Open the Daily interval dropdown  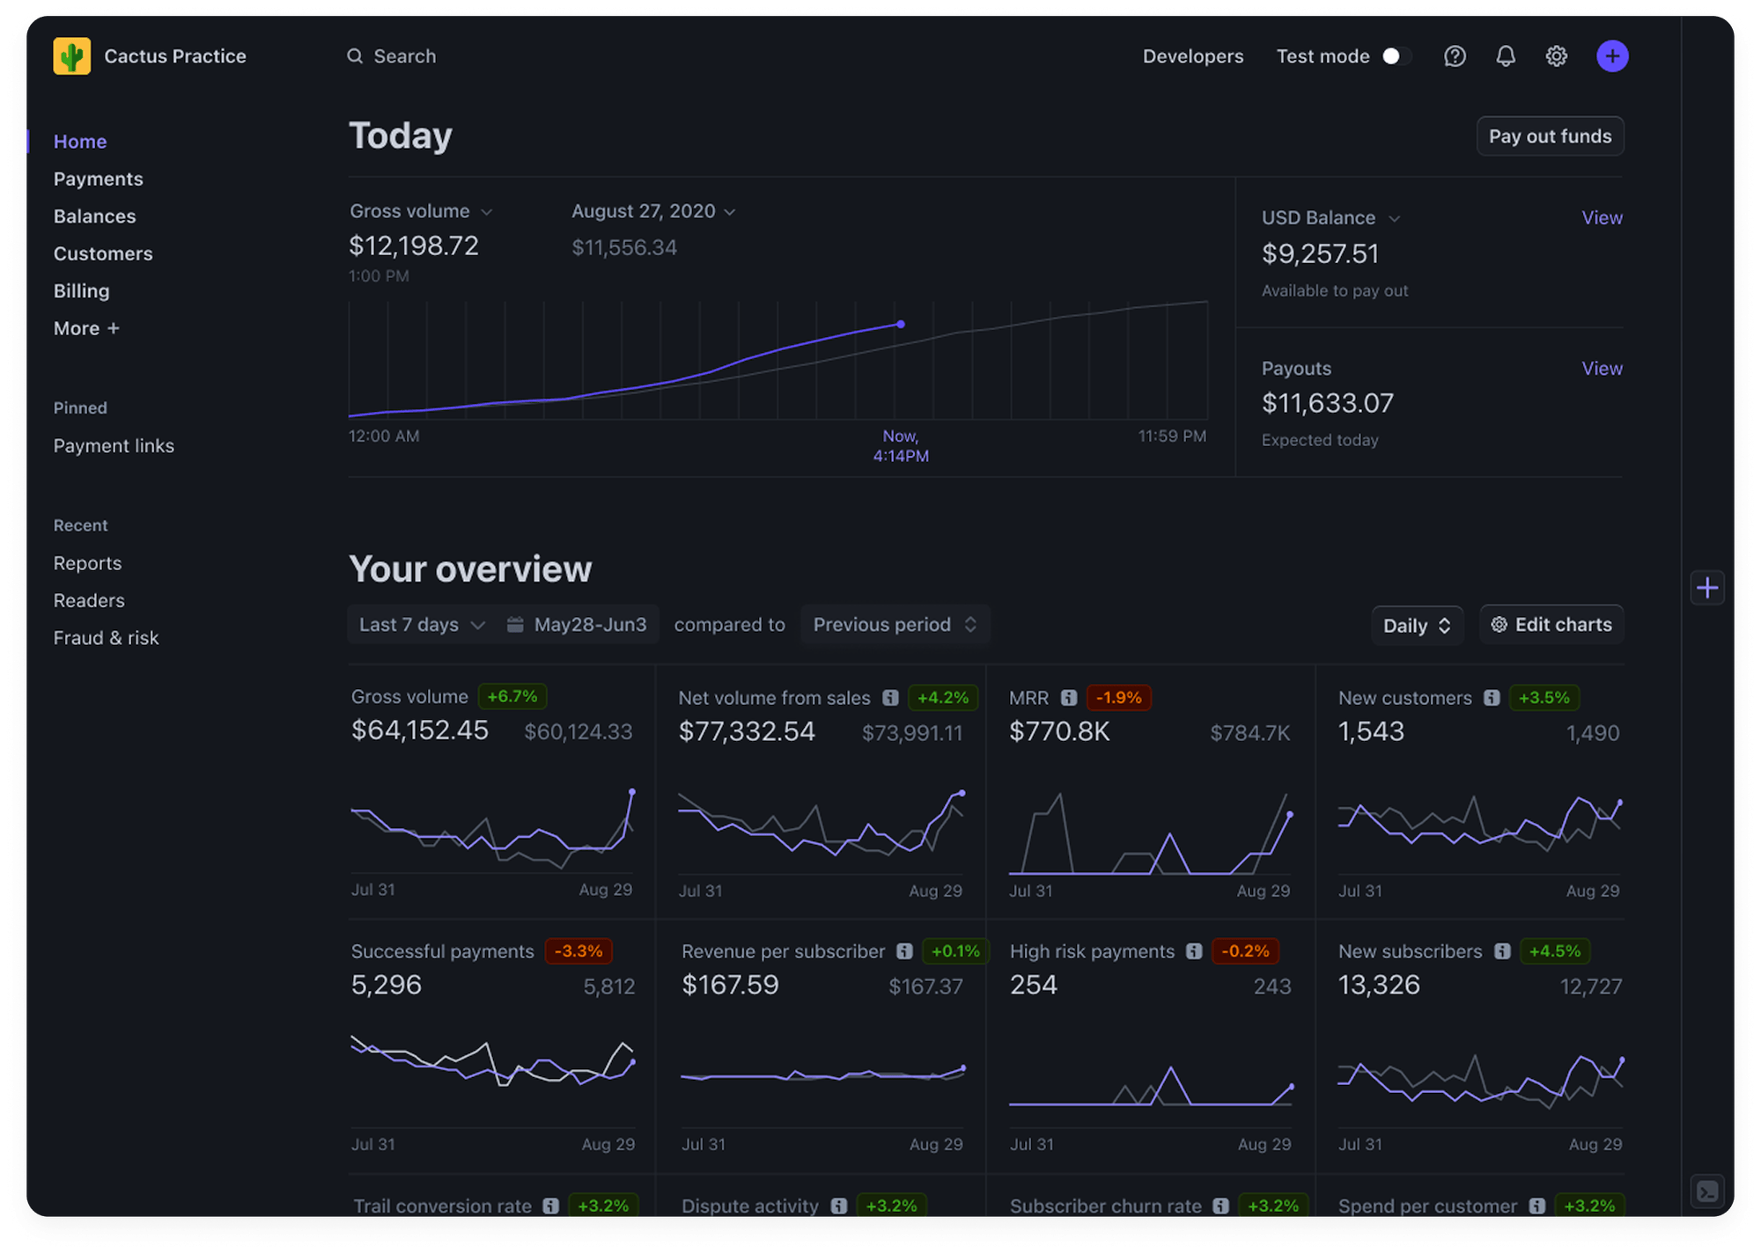click(1417, 625)
